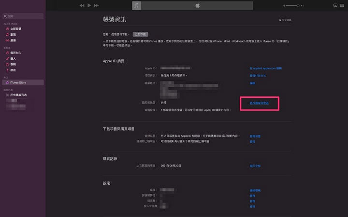Screen dimensions: 348x217
Task: Open 藝人 (Artists) in sidebar
Action: point(13,58)
